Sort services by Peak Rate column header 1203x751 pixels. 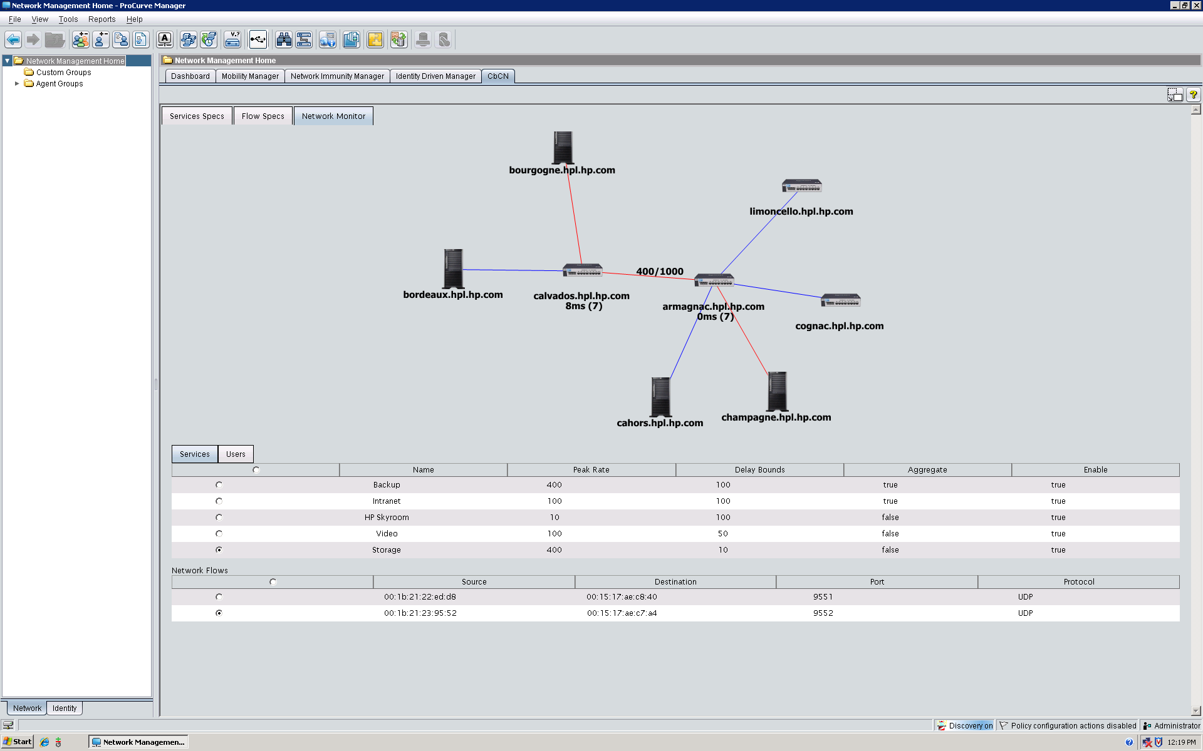(591, 470)
